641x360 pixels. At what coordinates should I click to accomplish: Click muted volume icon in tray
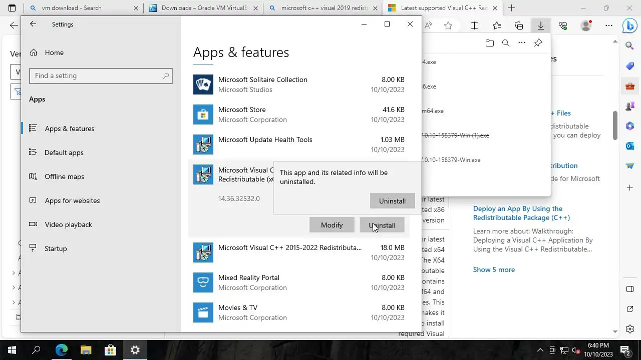click(x=576, y=350)
